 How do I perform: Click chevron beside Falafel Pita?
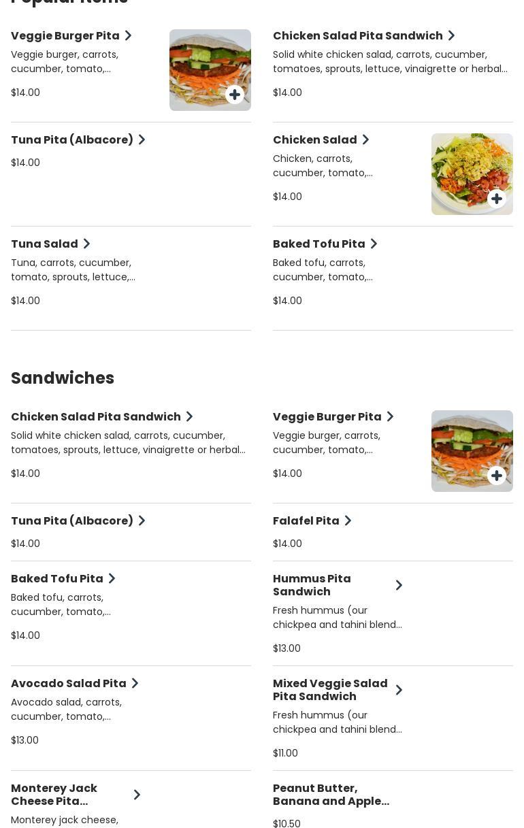point(348,520)
